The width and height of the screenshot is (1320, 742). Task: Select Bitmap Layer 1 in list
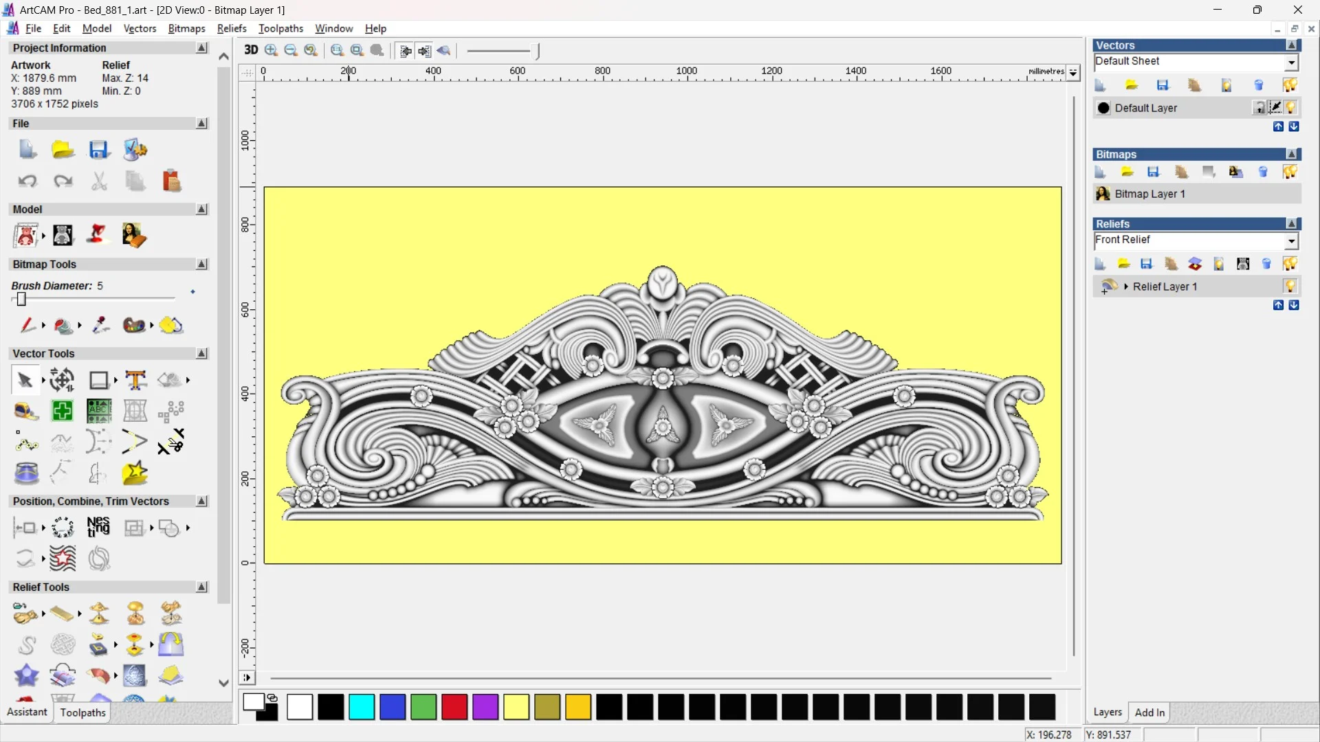click(1149, 194)
